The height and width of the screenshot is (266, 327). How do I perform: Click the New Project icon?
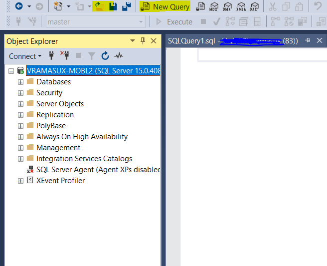58,6
